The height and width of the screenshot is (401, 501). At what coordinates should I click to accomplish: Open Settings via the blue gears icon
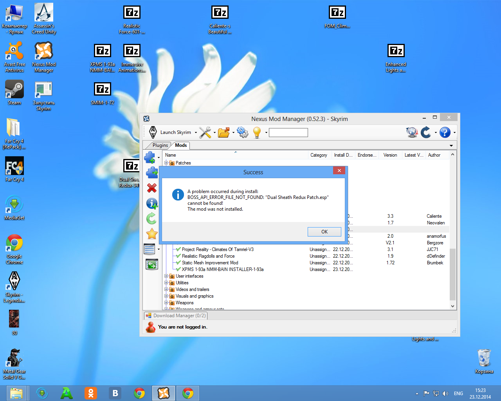(x=243, y=132)
